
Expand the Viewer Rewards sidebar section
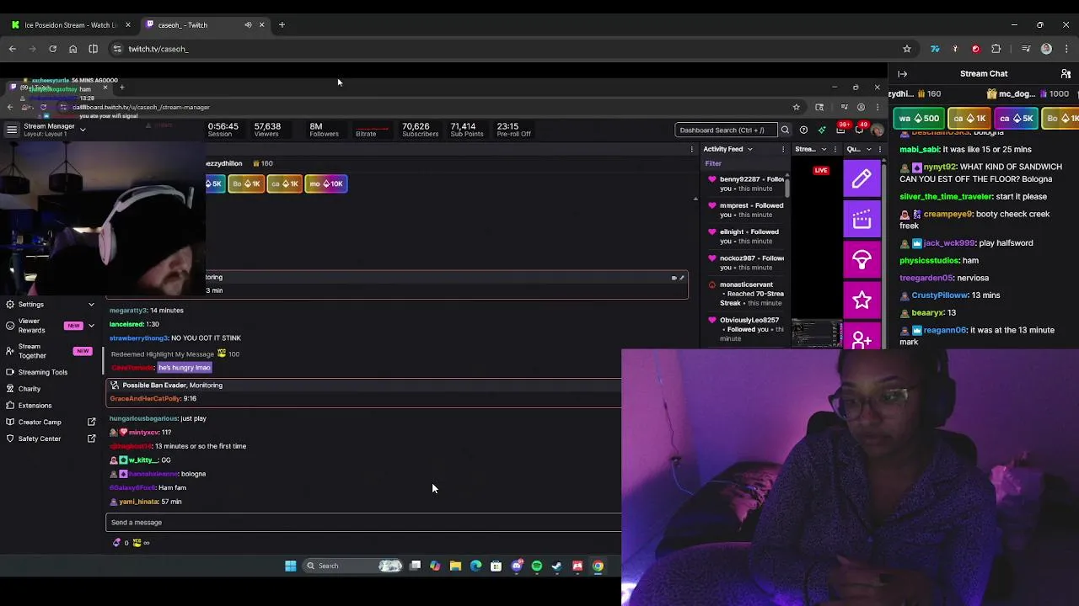[x=91, y=326]
